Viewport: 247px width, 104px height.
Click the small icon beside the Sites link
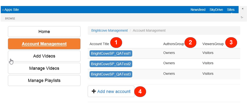point(242,9)
